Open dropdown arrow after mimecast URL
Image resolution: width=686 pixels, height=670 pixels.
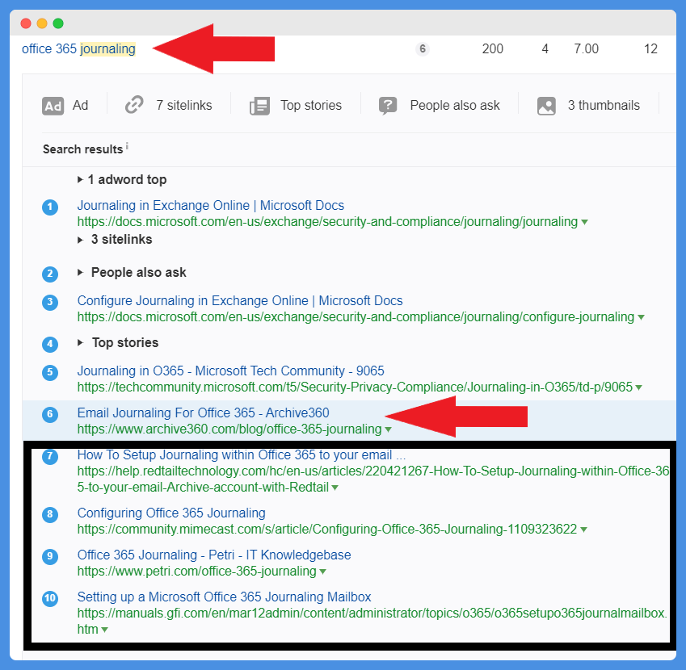(x=583, y=530)
